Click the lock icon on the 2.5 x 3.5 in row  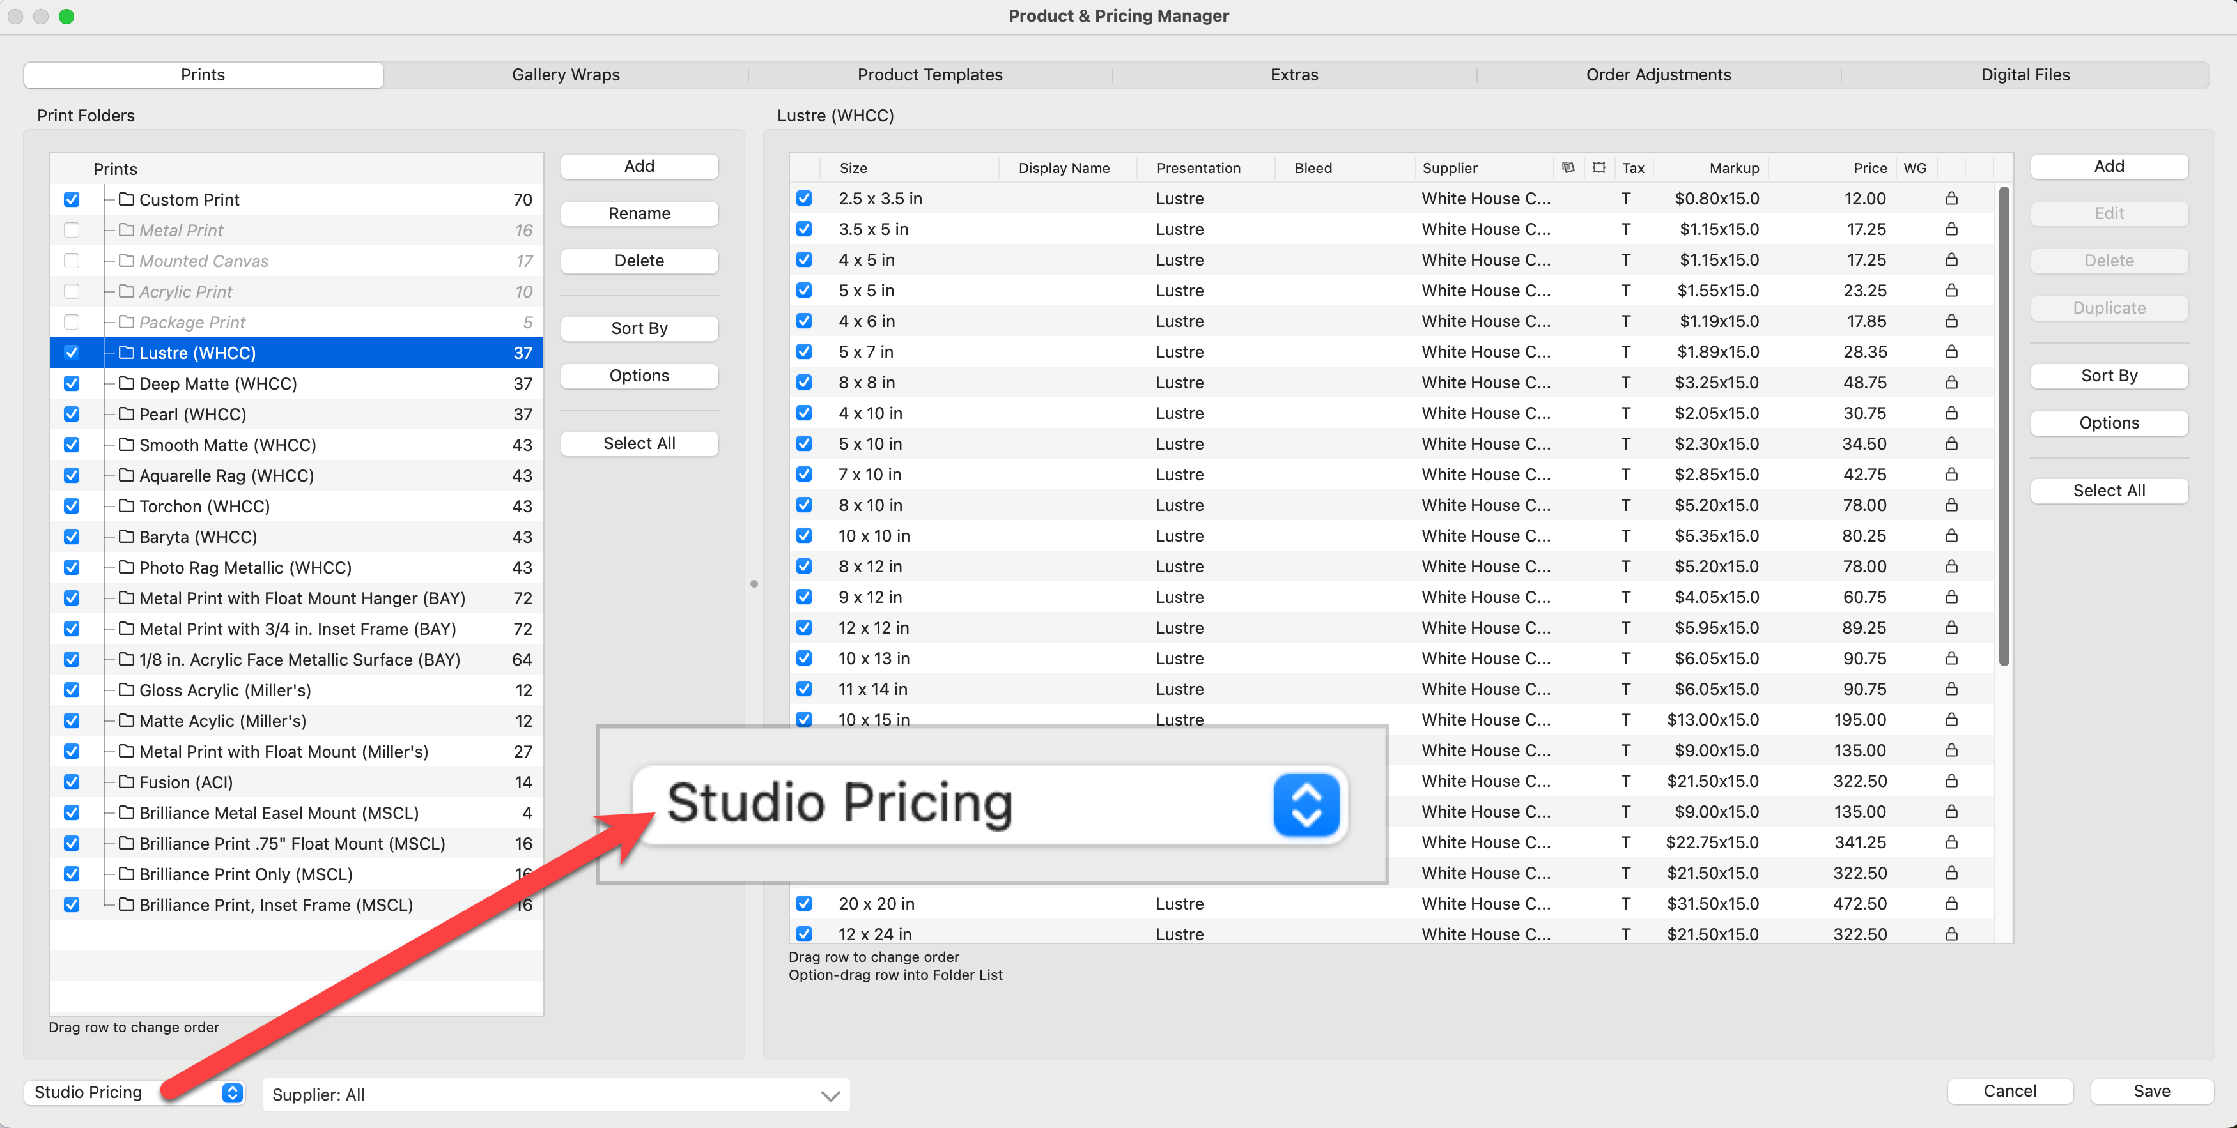point(1951,199)
